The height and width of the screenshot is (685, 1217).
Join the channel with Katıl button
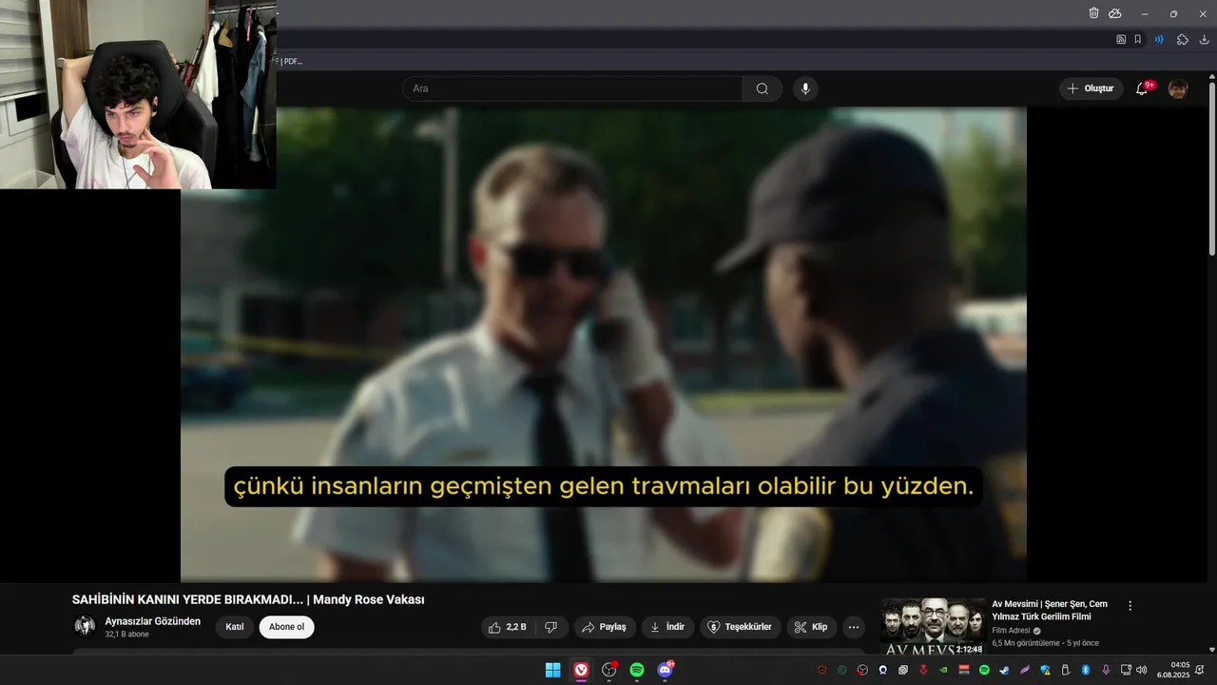[x=234, y=627]
